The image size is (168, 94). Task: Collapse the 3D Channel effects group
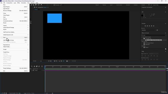tap(142, 42)
